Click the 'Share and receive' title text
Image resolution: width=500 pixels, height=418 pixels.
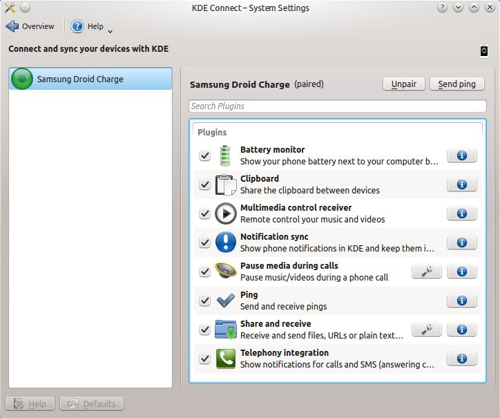pos(276,324)
